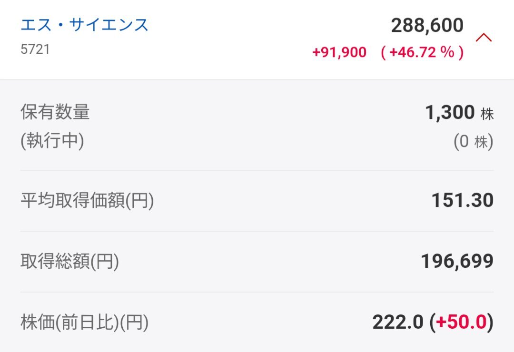Open the エス・サイエンス stock name link
Viewport: 514px width, 352px height.
tap(85, 25)
